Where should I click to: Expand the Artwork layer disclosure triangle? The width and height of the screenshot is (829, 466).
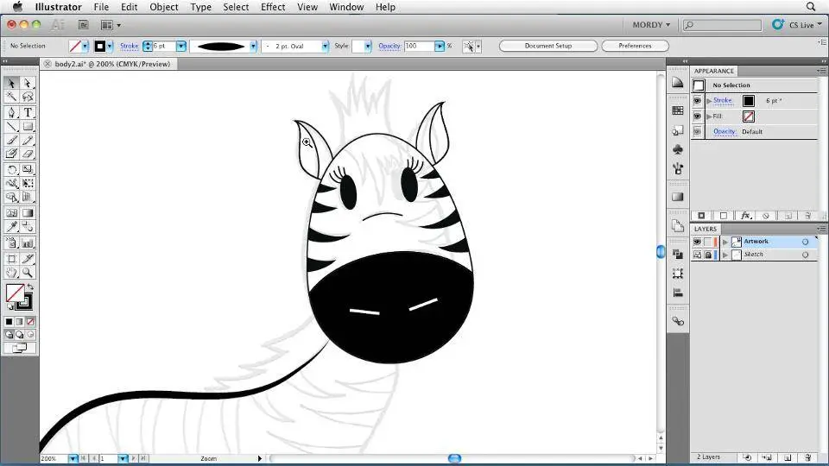pyautogui.click(x=725, y=242)
